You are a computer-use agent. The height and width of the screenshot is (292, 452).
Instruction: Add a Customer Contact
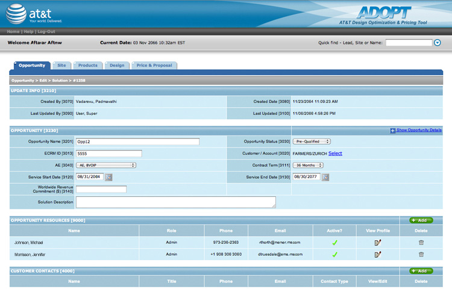tap(421, 271)
